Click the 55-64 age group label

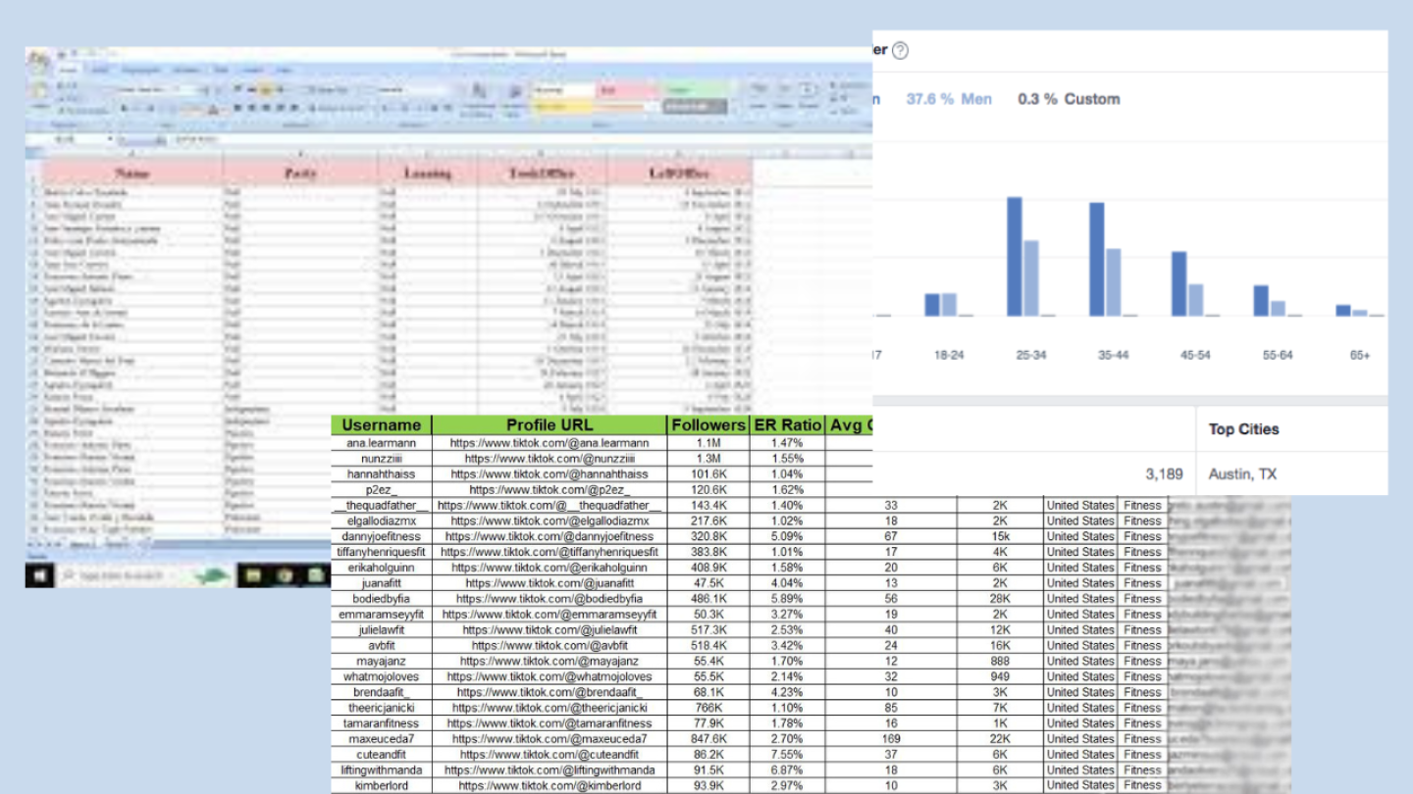click(1278, 355)
